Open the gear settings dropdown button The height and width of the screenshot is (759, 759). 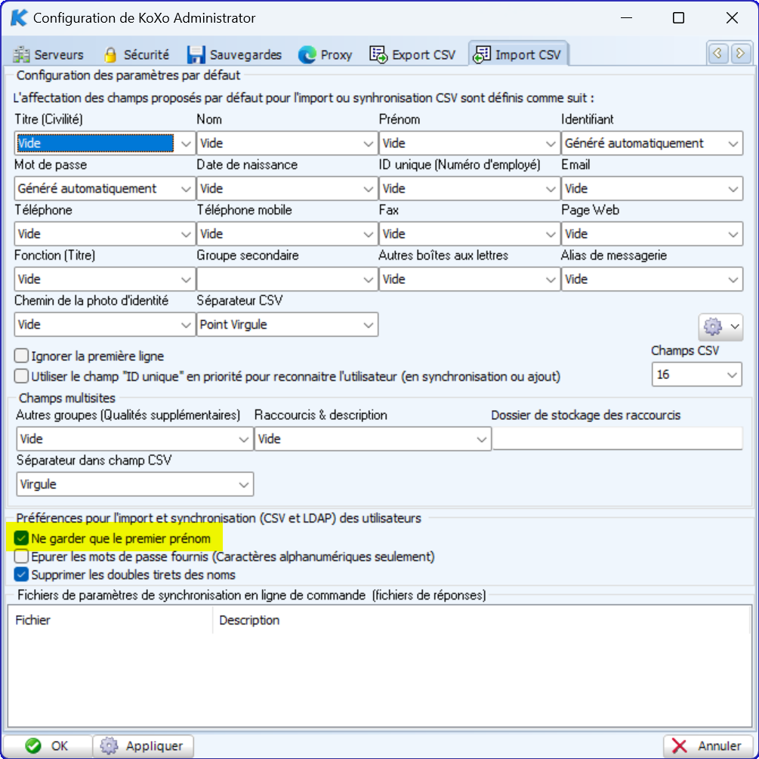click(720, 327)
